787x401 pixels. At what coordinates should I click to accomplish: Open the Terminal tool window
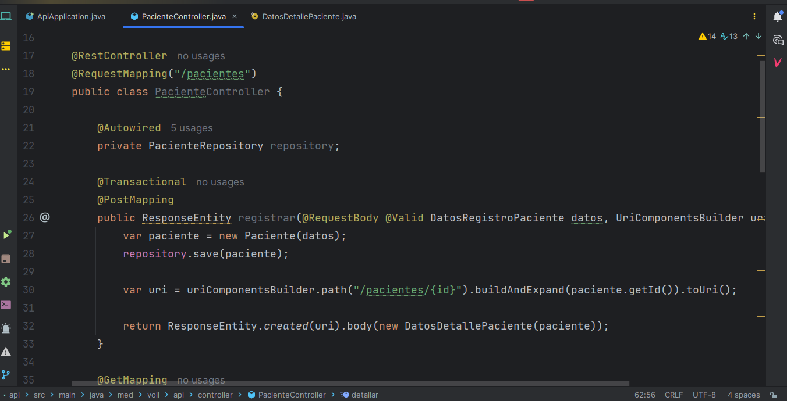[x=6, y=305]
